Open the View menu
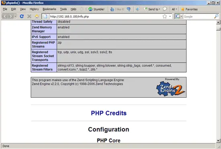The width and height of the screenshot is (221, 149). (x=23, y=9)
